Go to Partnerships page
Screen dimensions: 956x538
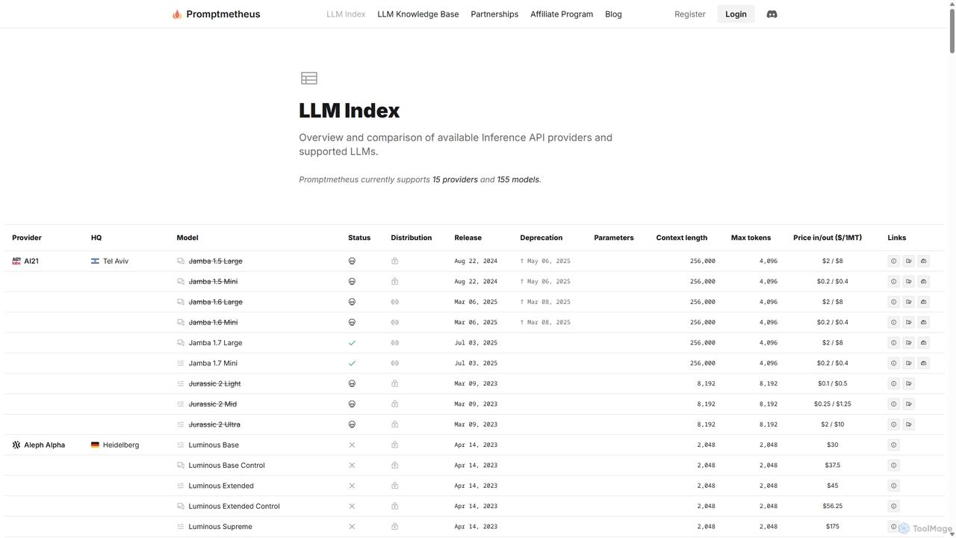[494, 14]
